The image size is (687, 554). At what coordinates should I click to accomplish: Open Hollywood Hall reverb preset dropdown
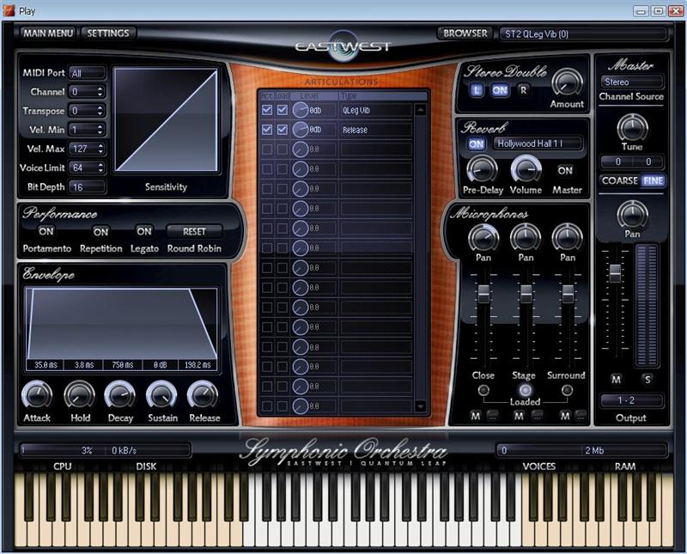(538, 143)
